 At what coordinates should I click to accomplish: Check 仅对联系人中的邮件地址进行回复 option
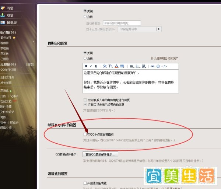[x=85, y=100]
